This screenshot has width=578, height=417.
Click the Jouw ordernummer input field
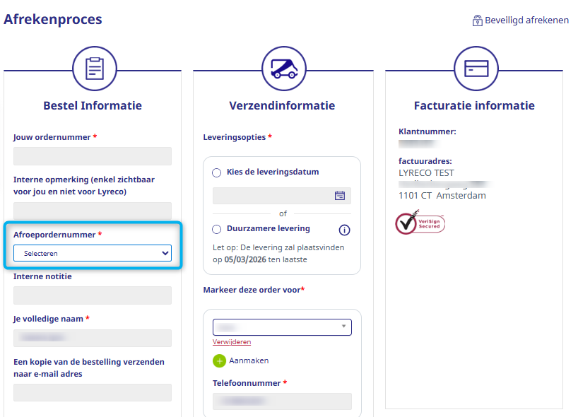(x=93, y=156)
